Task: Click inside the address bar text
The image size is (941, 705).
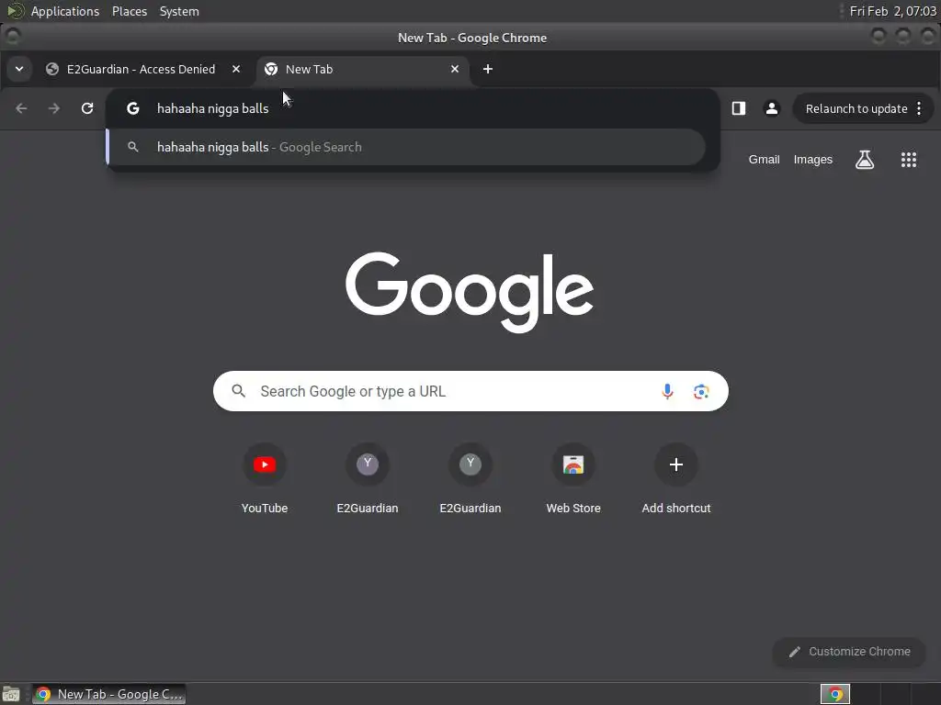Action: (x=212, y=108)
